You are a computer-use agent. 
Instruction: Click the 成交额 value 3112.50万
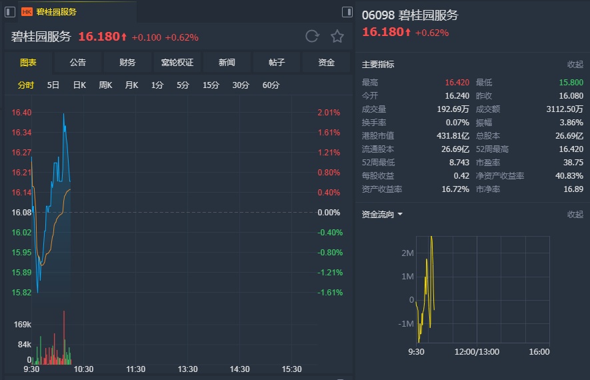click(565, 109)
